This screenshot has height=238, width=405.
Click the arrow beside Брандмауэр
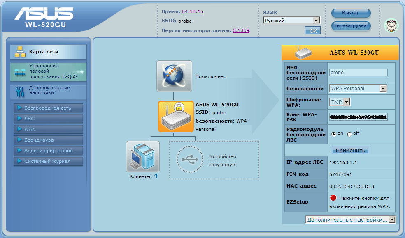19,140
